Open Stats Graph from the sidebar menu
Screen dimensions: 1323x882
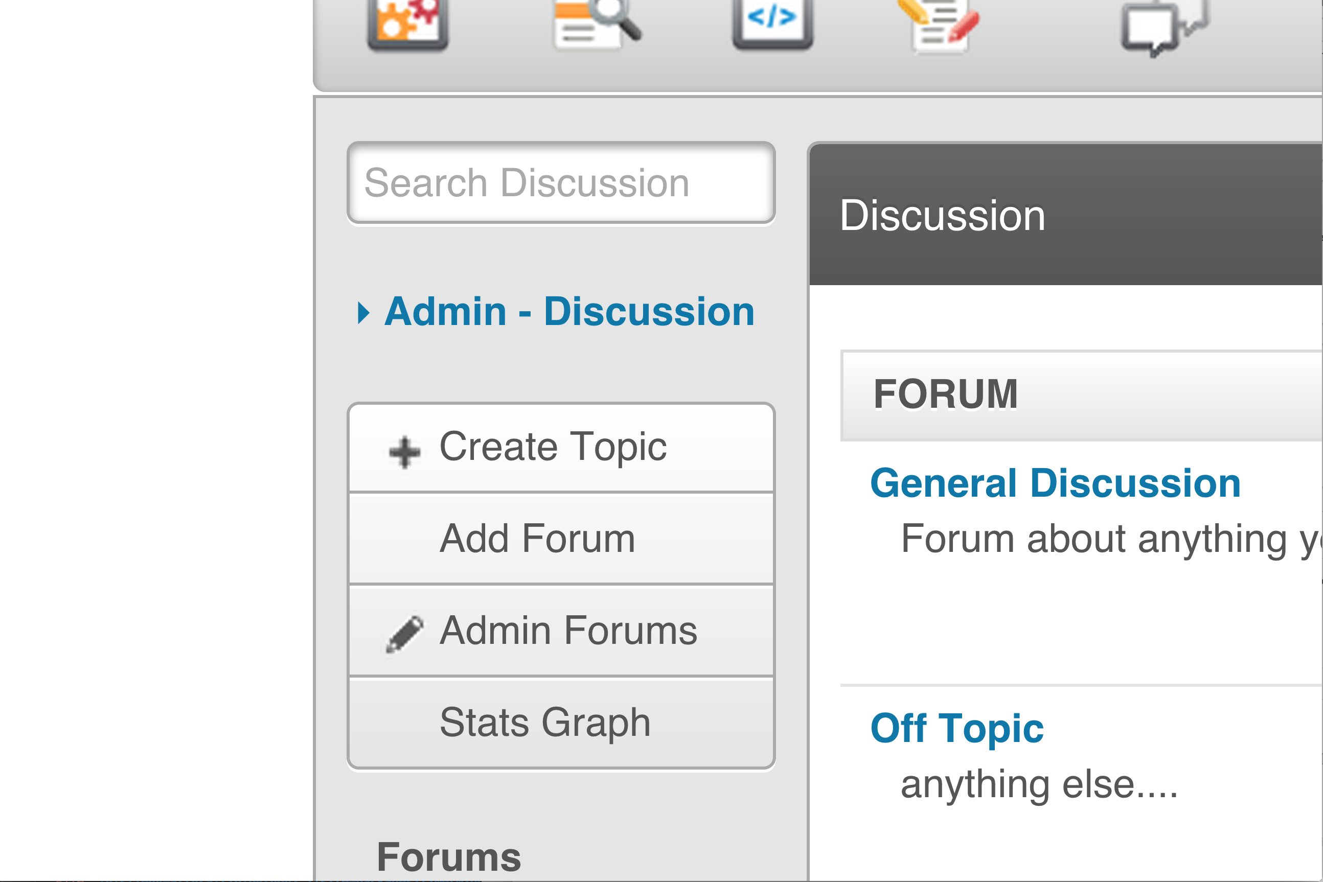click(545, 722)
